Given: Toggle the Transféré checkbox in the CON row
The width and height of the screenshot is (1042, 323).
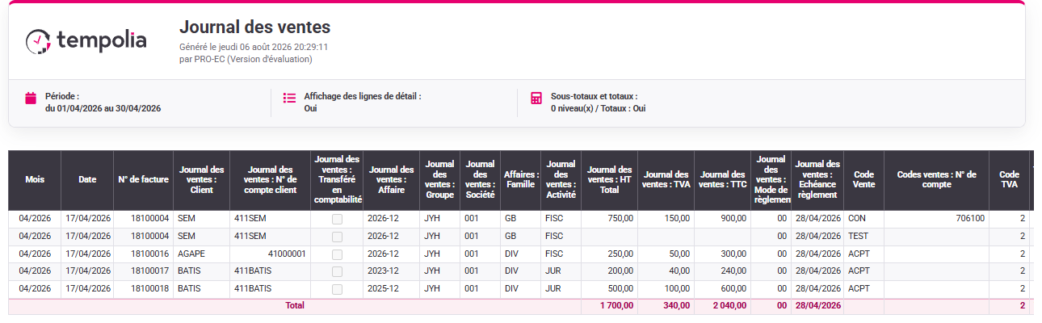Looking at the screenshot, I should pos(337,219).
